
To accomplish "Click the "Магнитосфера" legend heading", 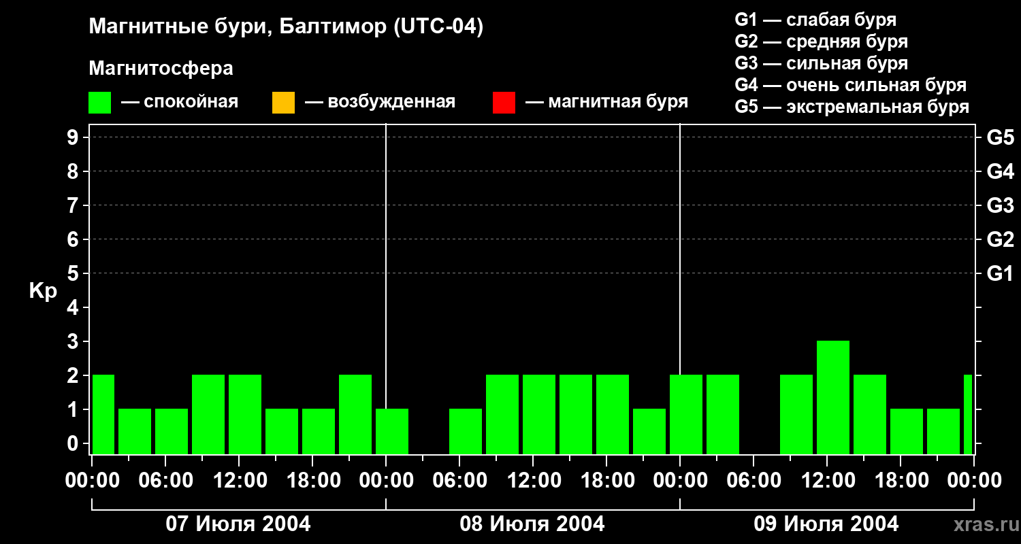I will coord(161,69).
